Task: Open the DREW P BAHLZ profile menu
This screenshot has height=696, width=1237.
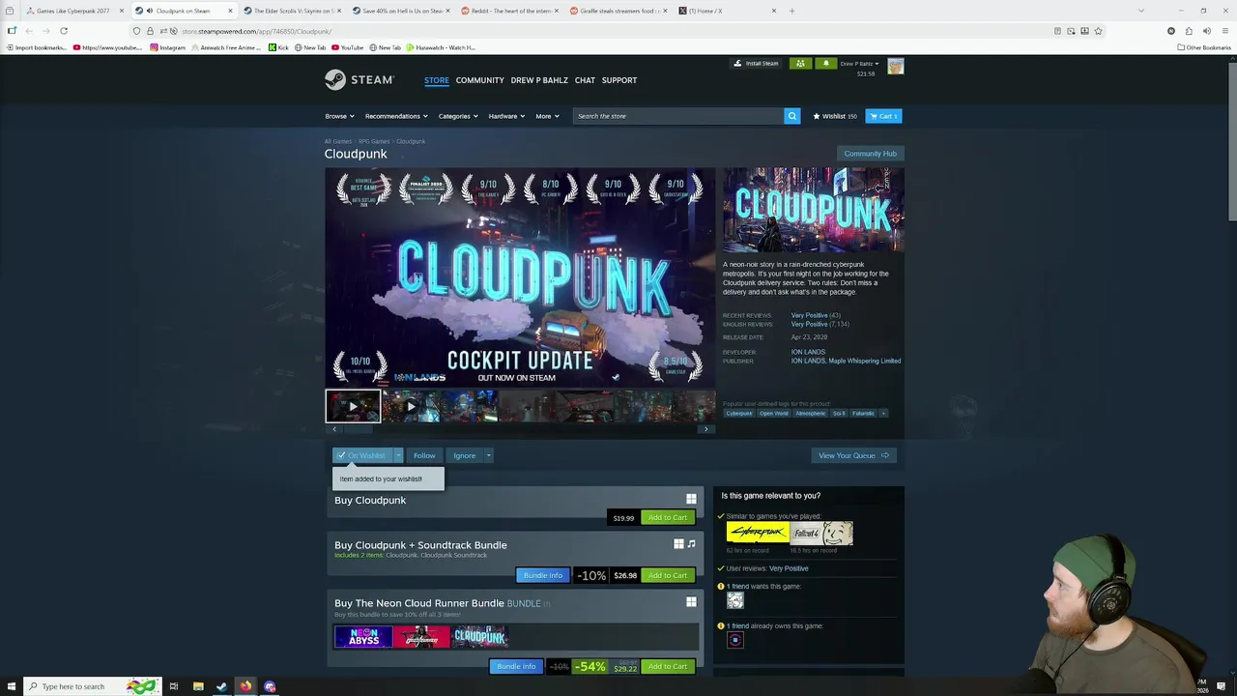Action: pyautogui.click(x=539, y=80)
